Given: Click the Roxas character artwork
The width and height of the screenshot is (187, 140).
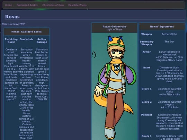Looking at the screenshot, I should pyautogui.click(x=114, y=86).
